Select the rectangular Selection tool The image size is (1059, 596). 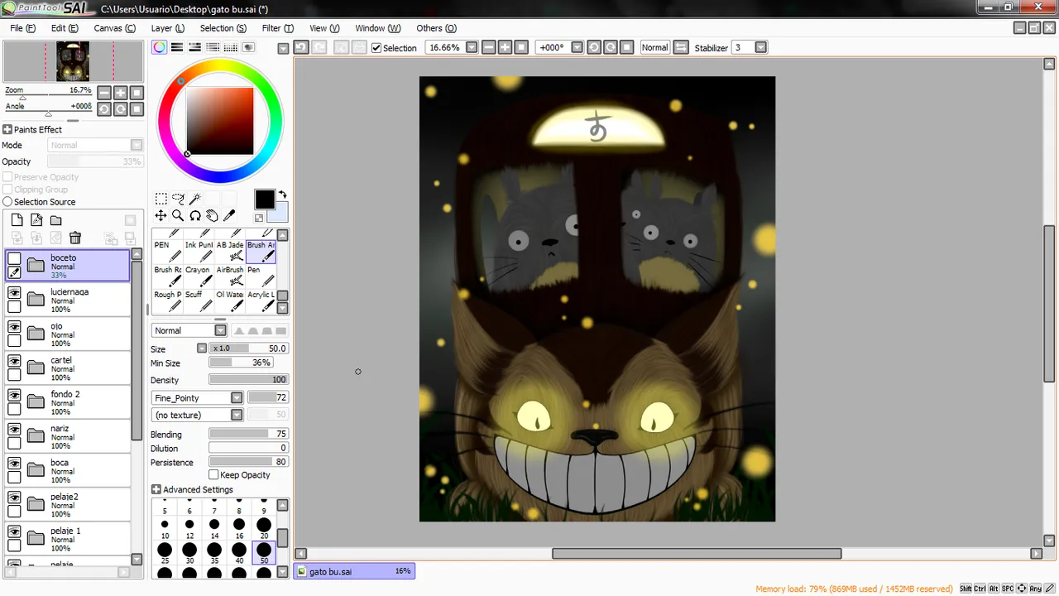(161, 199)
